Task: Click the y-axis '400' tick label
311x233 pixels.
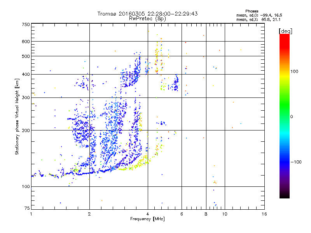Action: [x=26, y=74]
